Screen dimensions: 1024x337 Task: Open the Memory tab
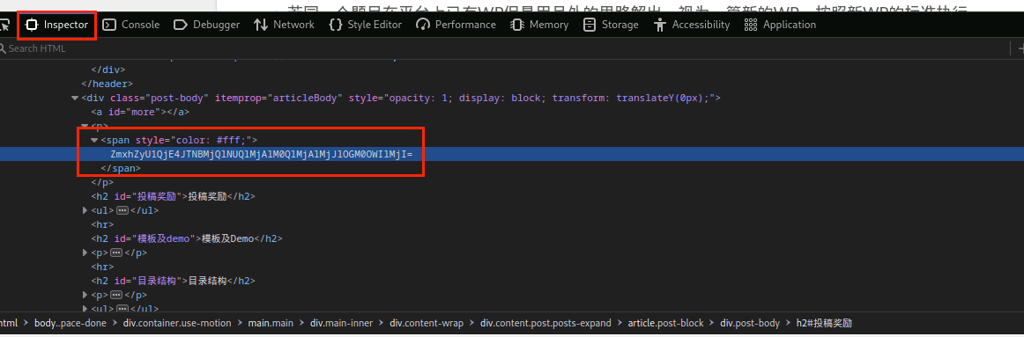(x=539, y=25)
